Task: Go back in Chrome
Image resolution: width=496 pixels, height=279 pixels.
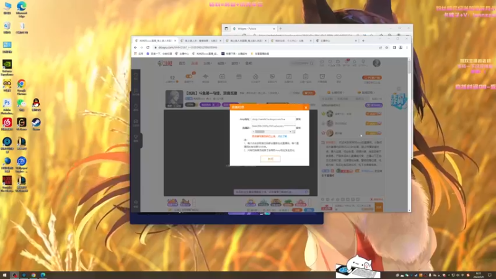Action: pos(136,48)
